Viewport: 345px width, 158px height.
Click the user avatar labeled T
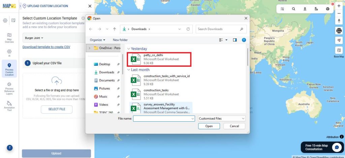9,148
